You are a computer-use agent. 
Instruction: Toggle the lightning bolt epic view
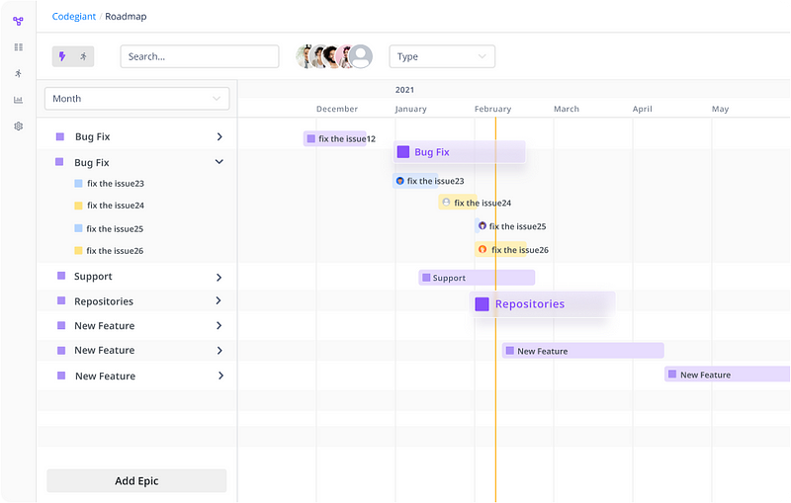pos(62,56)
